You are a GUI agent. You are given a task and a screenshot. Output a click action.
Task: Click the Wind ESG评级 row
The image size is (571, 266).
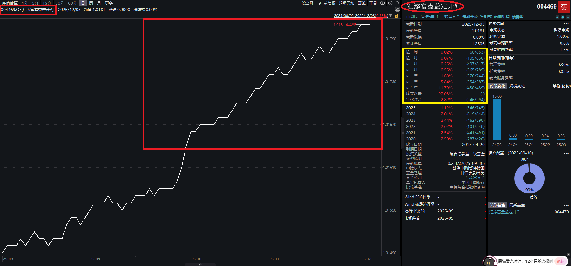445,197
